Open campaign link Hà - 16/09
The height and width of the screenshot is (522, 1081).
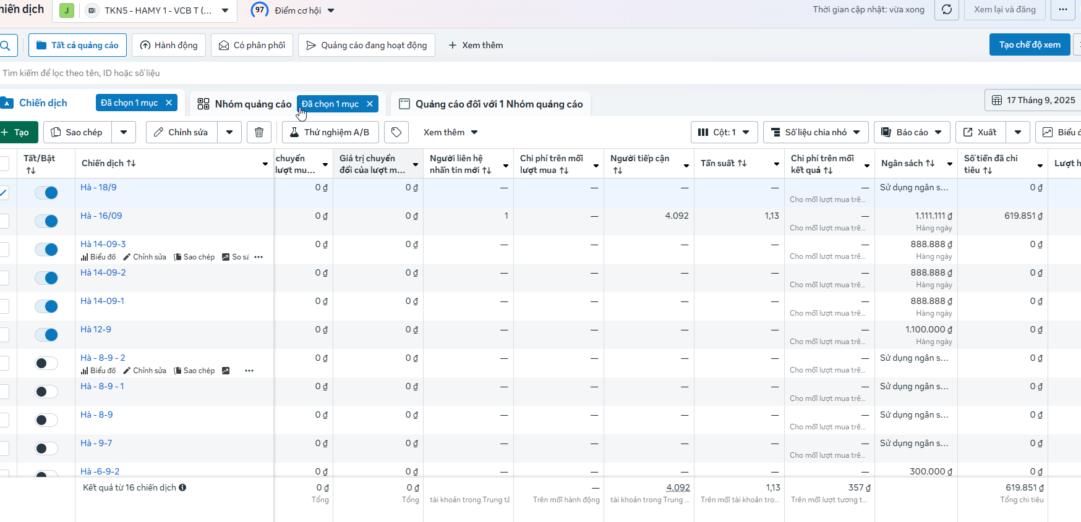tap(101, 216)
